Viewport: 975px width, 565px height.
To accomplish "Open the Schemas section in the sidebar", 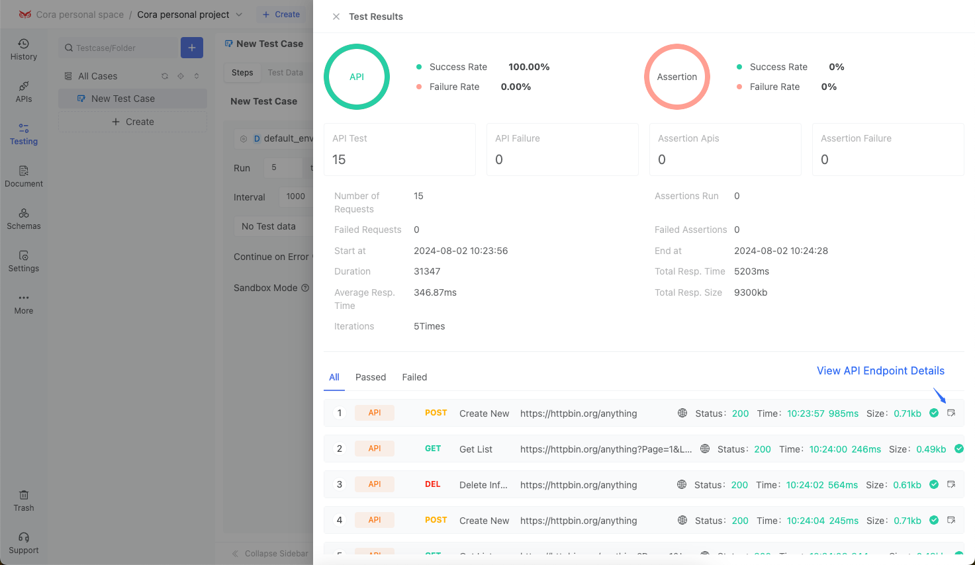I will click(x=24, y=219).
